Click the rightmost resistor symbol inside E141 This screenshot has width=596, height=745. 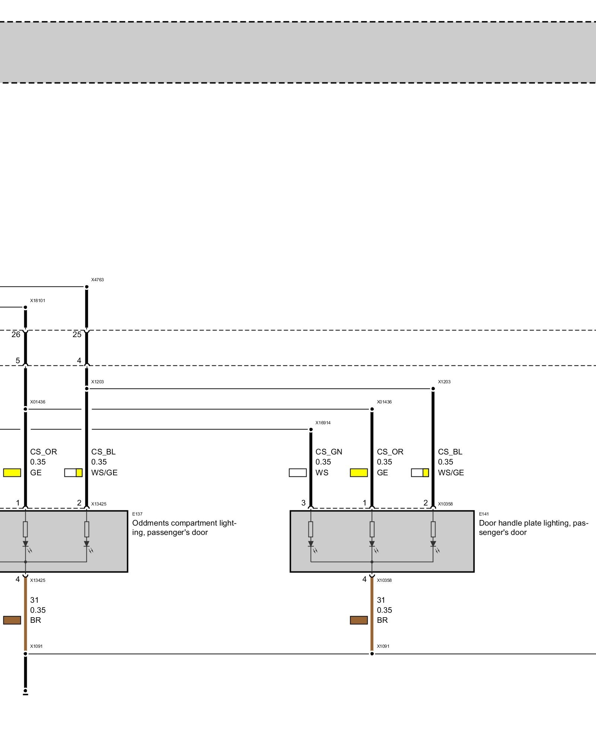click(433, 529)
